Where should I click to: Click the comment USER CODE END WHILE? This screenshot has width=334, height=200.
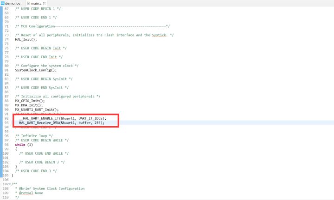[44, 153]
